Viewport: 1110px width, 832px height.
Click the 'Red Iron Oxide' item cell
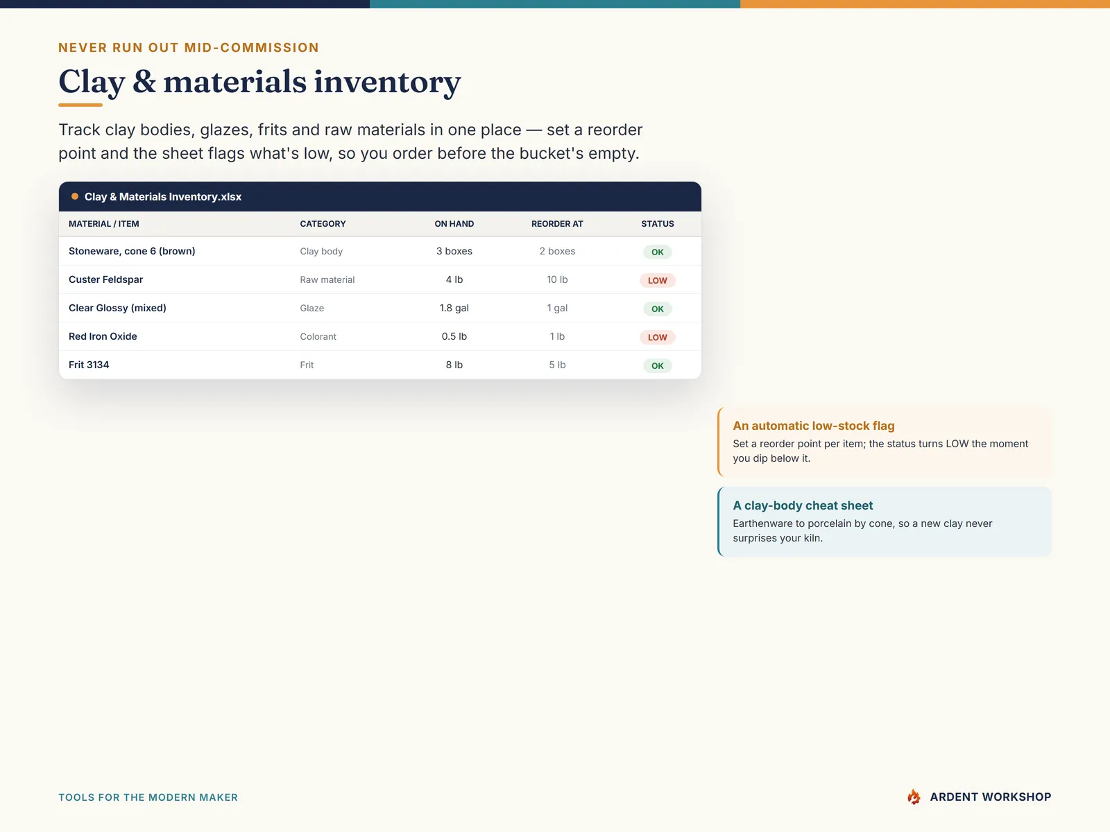pos(103,336)
